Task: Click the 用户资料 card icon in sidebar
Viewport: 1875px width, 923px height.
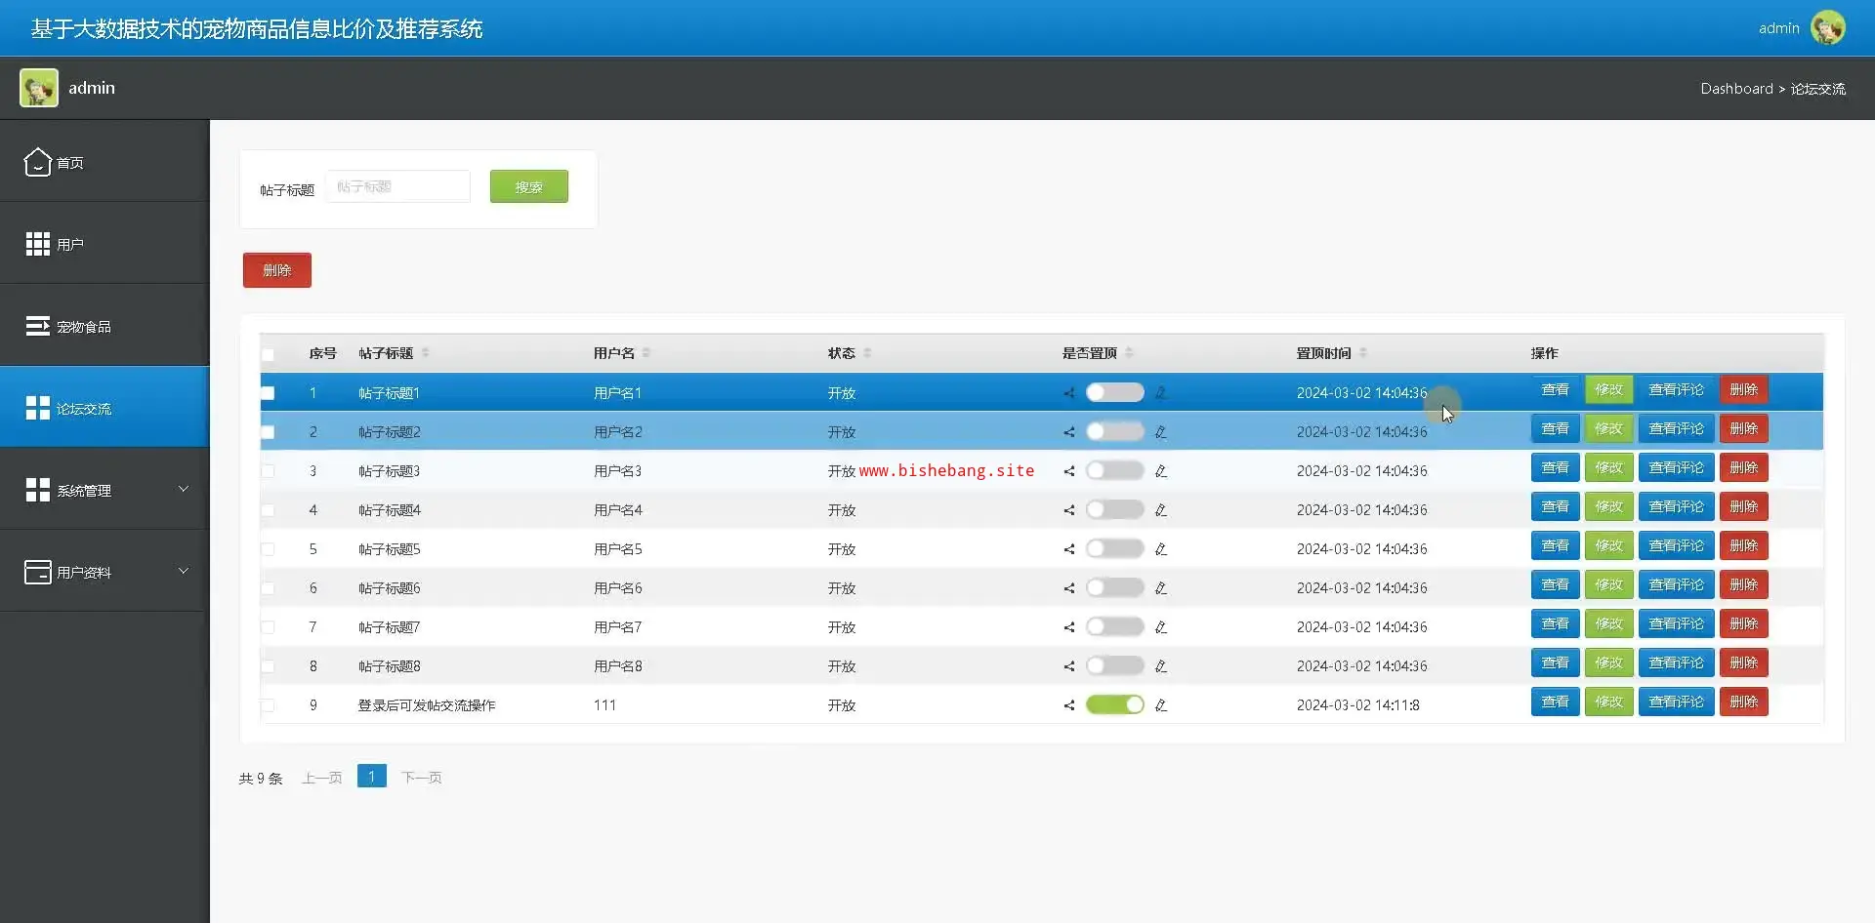Action: tap(37, 572)
